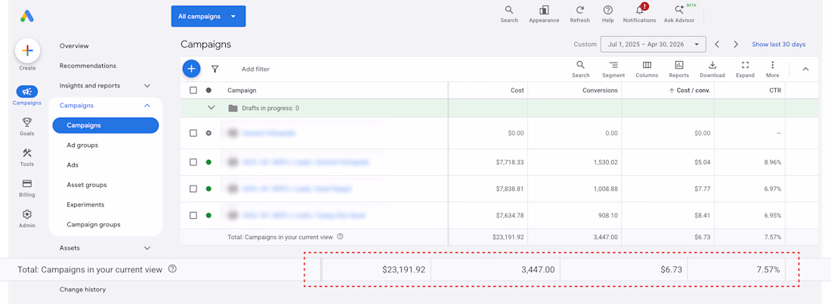The height and width of the screenshot is (304, 831).
Task: Open the More three-dot menu
Action: click(x=773, y=65)
